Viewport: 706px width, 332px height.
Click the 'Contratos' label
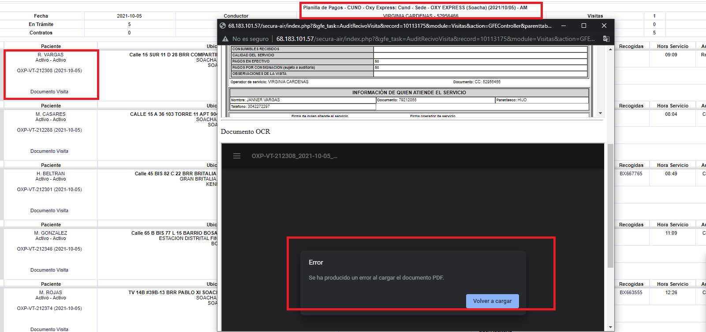[41, 33]
